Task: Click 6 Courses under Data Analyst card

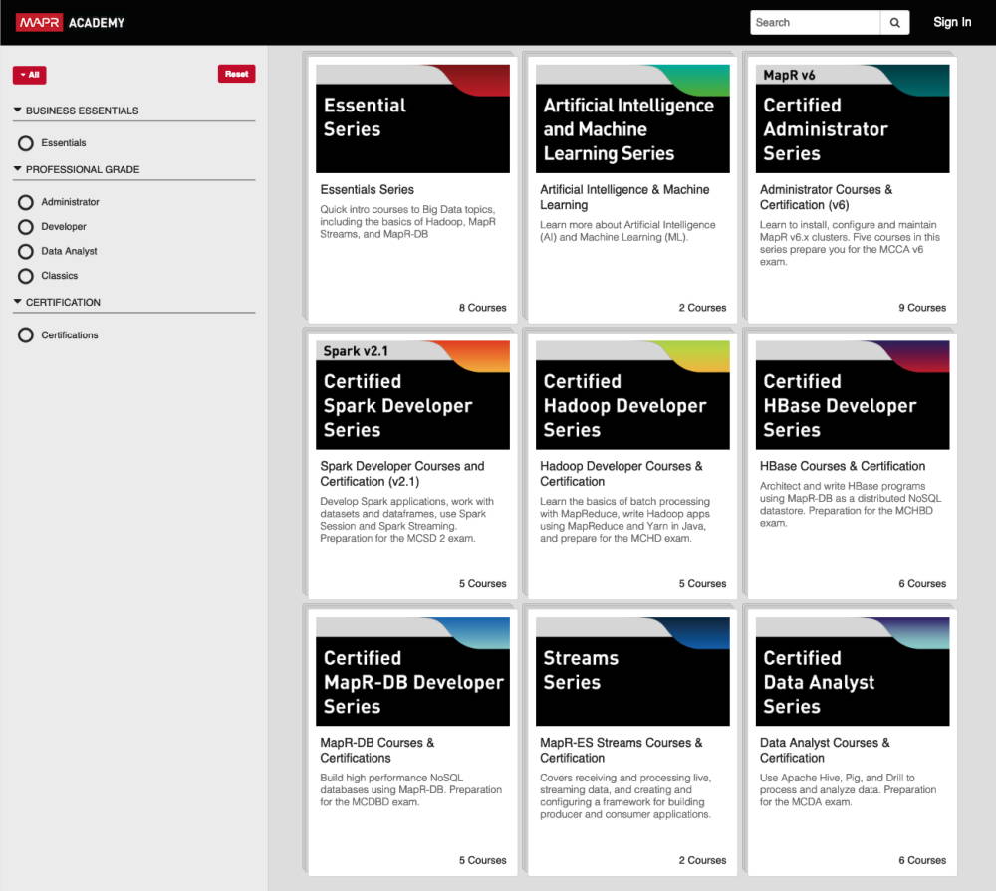Action: pos(922,860)
